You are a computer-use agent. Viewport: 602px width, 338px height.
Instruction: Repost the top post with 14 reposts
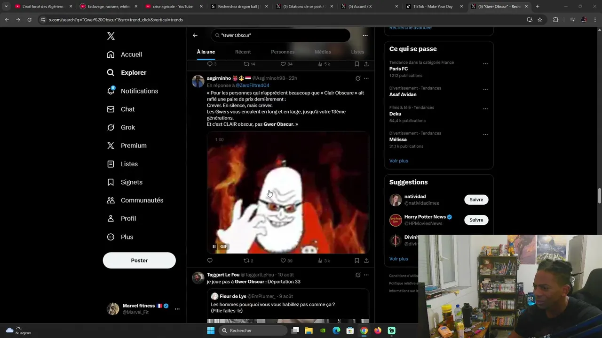249,64
